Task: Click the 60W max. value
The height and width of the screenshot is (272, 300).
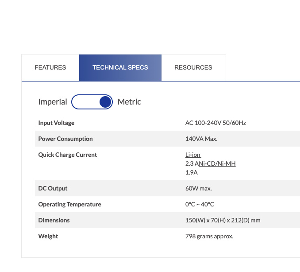Action: pyautogui.click(x=199, y=188)
